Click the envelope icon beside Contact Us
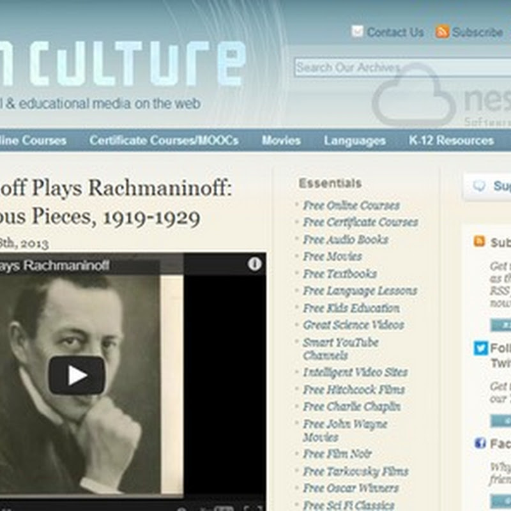 tap(357, 31)
